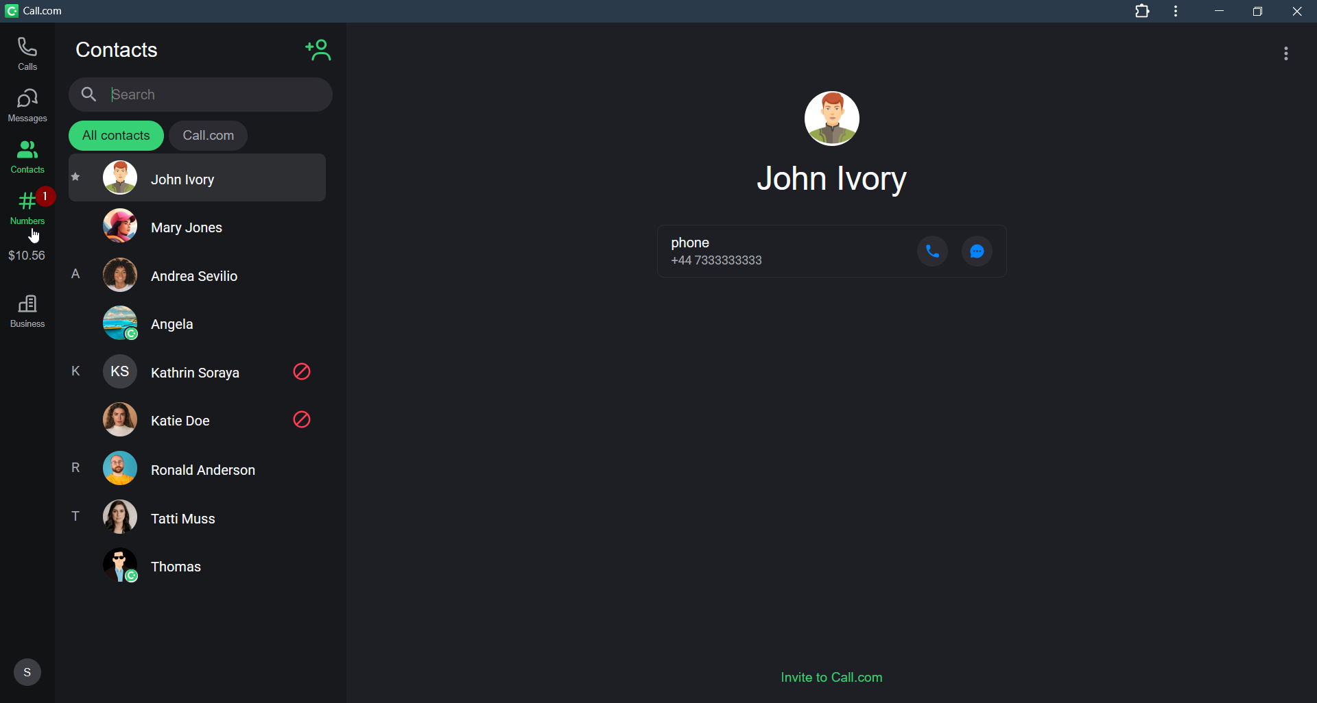Viewport: 1317px width, 703px height.
Task: Click Mary Jones avatar thumbnail
Action: 120,225
